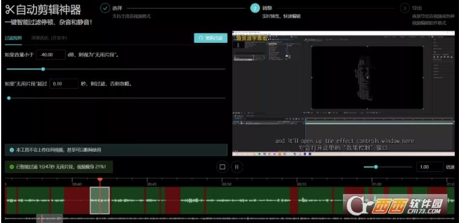Viewport: 459px width, 223px height.
Task: Click the checkmark circle for step 选择
Action: click(105, 8)
